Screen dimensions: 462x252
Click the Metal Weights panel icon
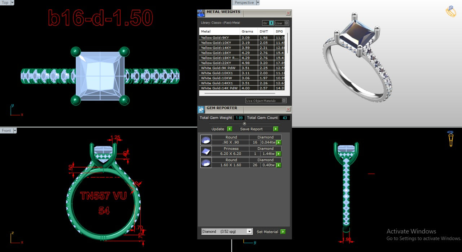pos(201,14)
